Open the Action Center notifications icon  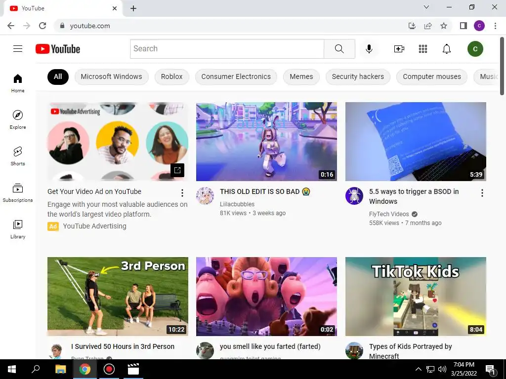click(x=491, y=370)
